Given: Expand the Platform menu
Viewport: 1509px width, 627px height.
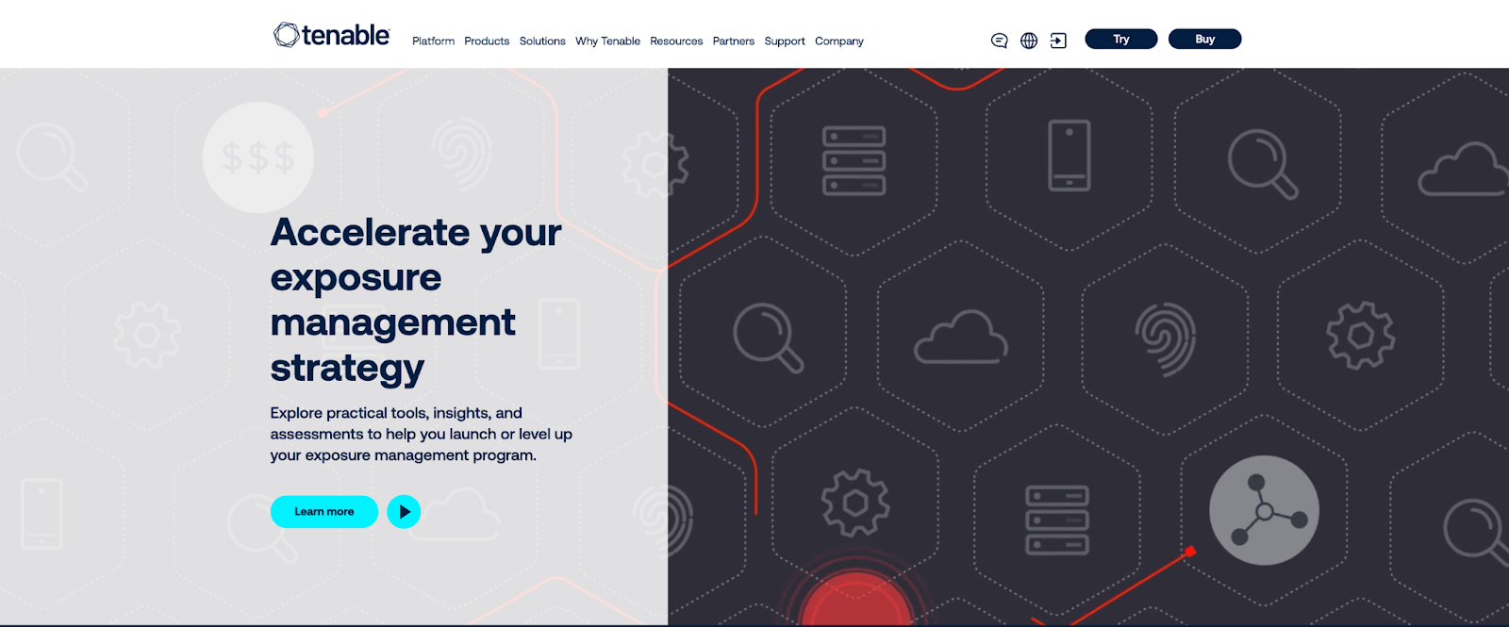Looking at the screenshot, I should click(433, 41).
